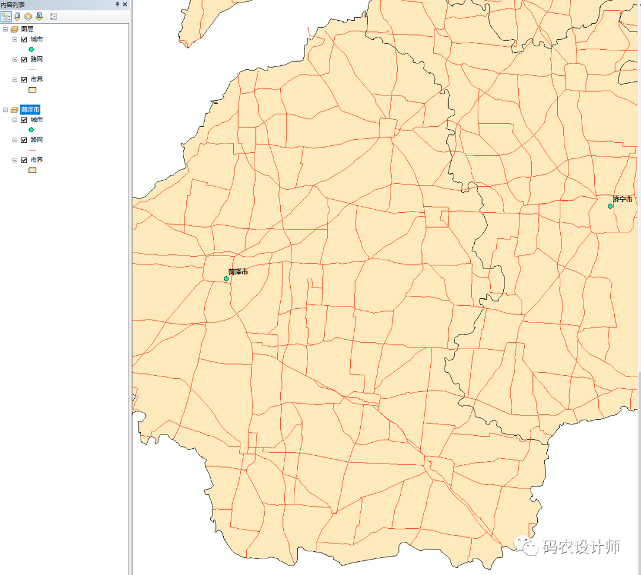The width and height of the screenshot is (641, 575).
Task: Hide 市界 layer in 图层 data frame
Action: (x=24, y=79)
